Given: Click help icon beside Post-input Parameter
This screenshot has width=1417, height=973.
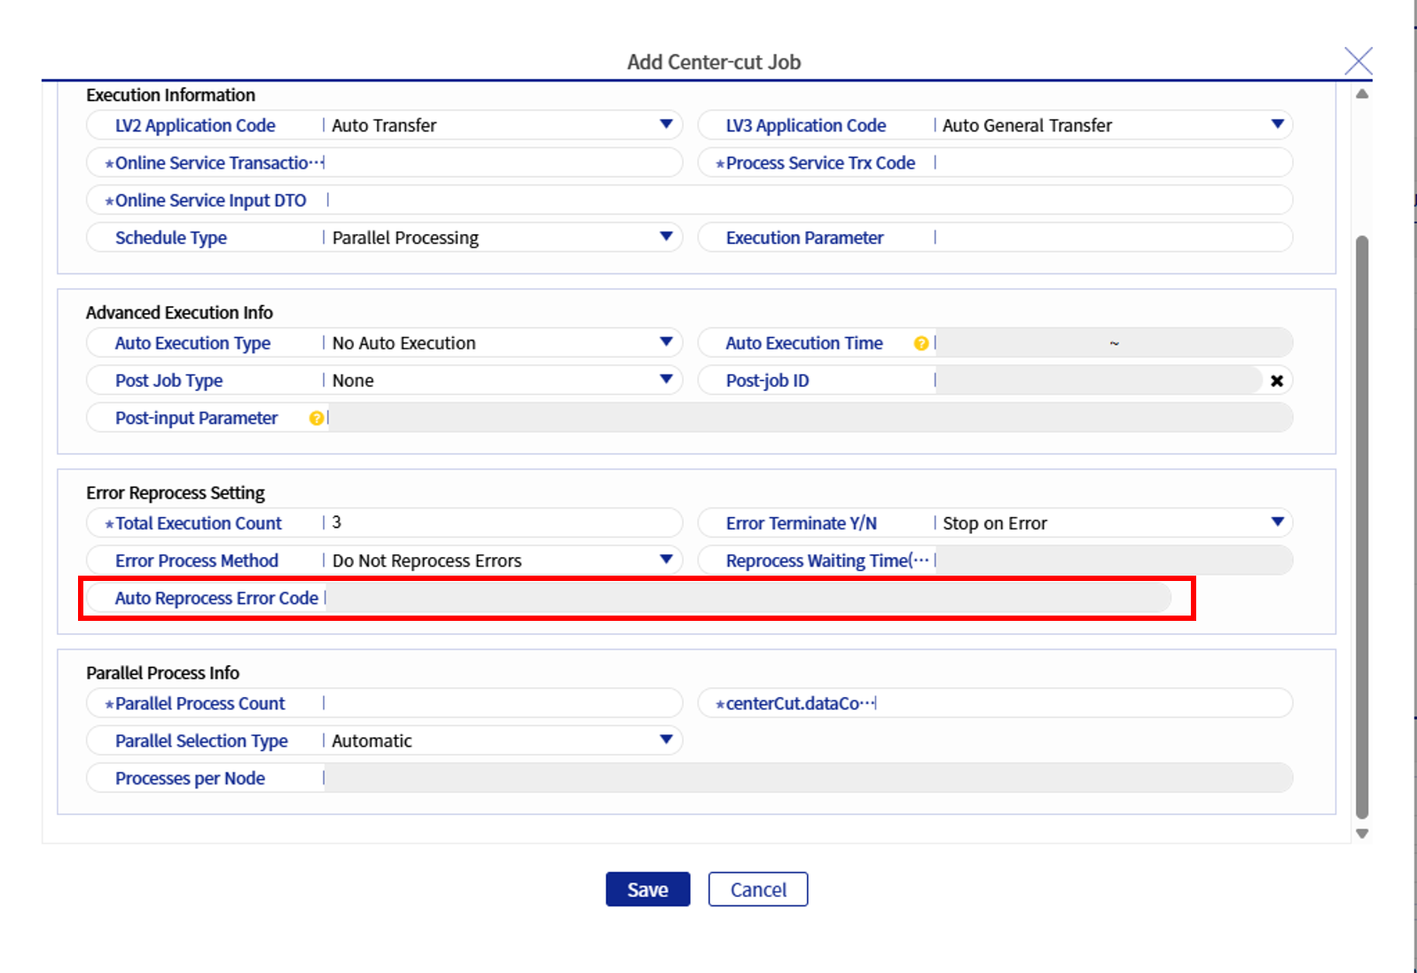Looking at the screenshot, I should click(316, 418).
